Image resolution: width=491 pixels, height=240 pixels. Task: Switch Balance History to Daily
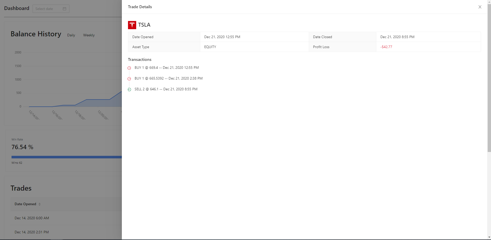tap(71, 35)
